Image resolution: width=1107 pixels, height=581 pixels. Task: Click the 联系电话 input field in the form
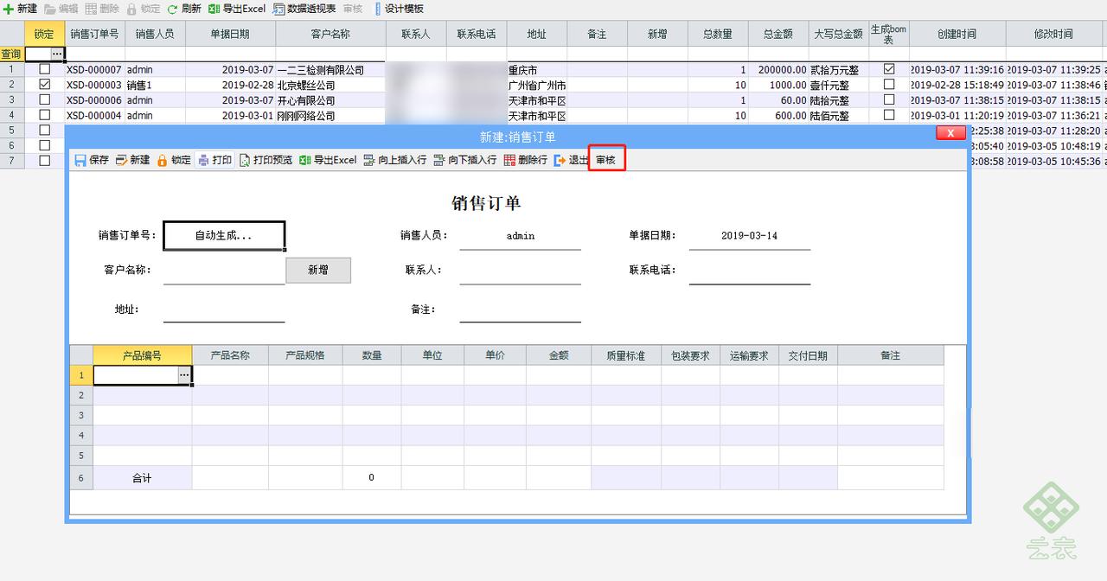pyautogui.click(x=750, y=270)
